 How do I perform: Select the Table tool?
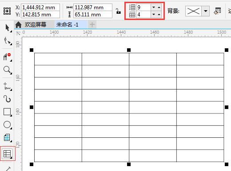(7, 154)
